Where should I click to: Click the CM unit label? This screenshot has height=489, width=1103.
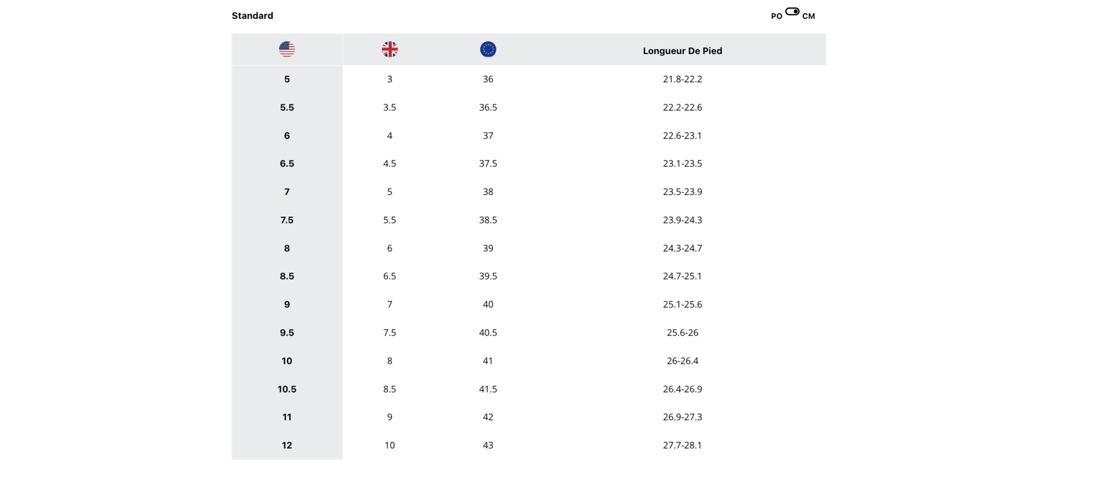(808, 17)
